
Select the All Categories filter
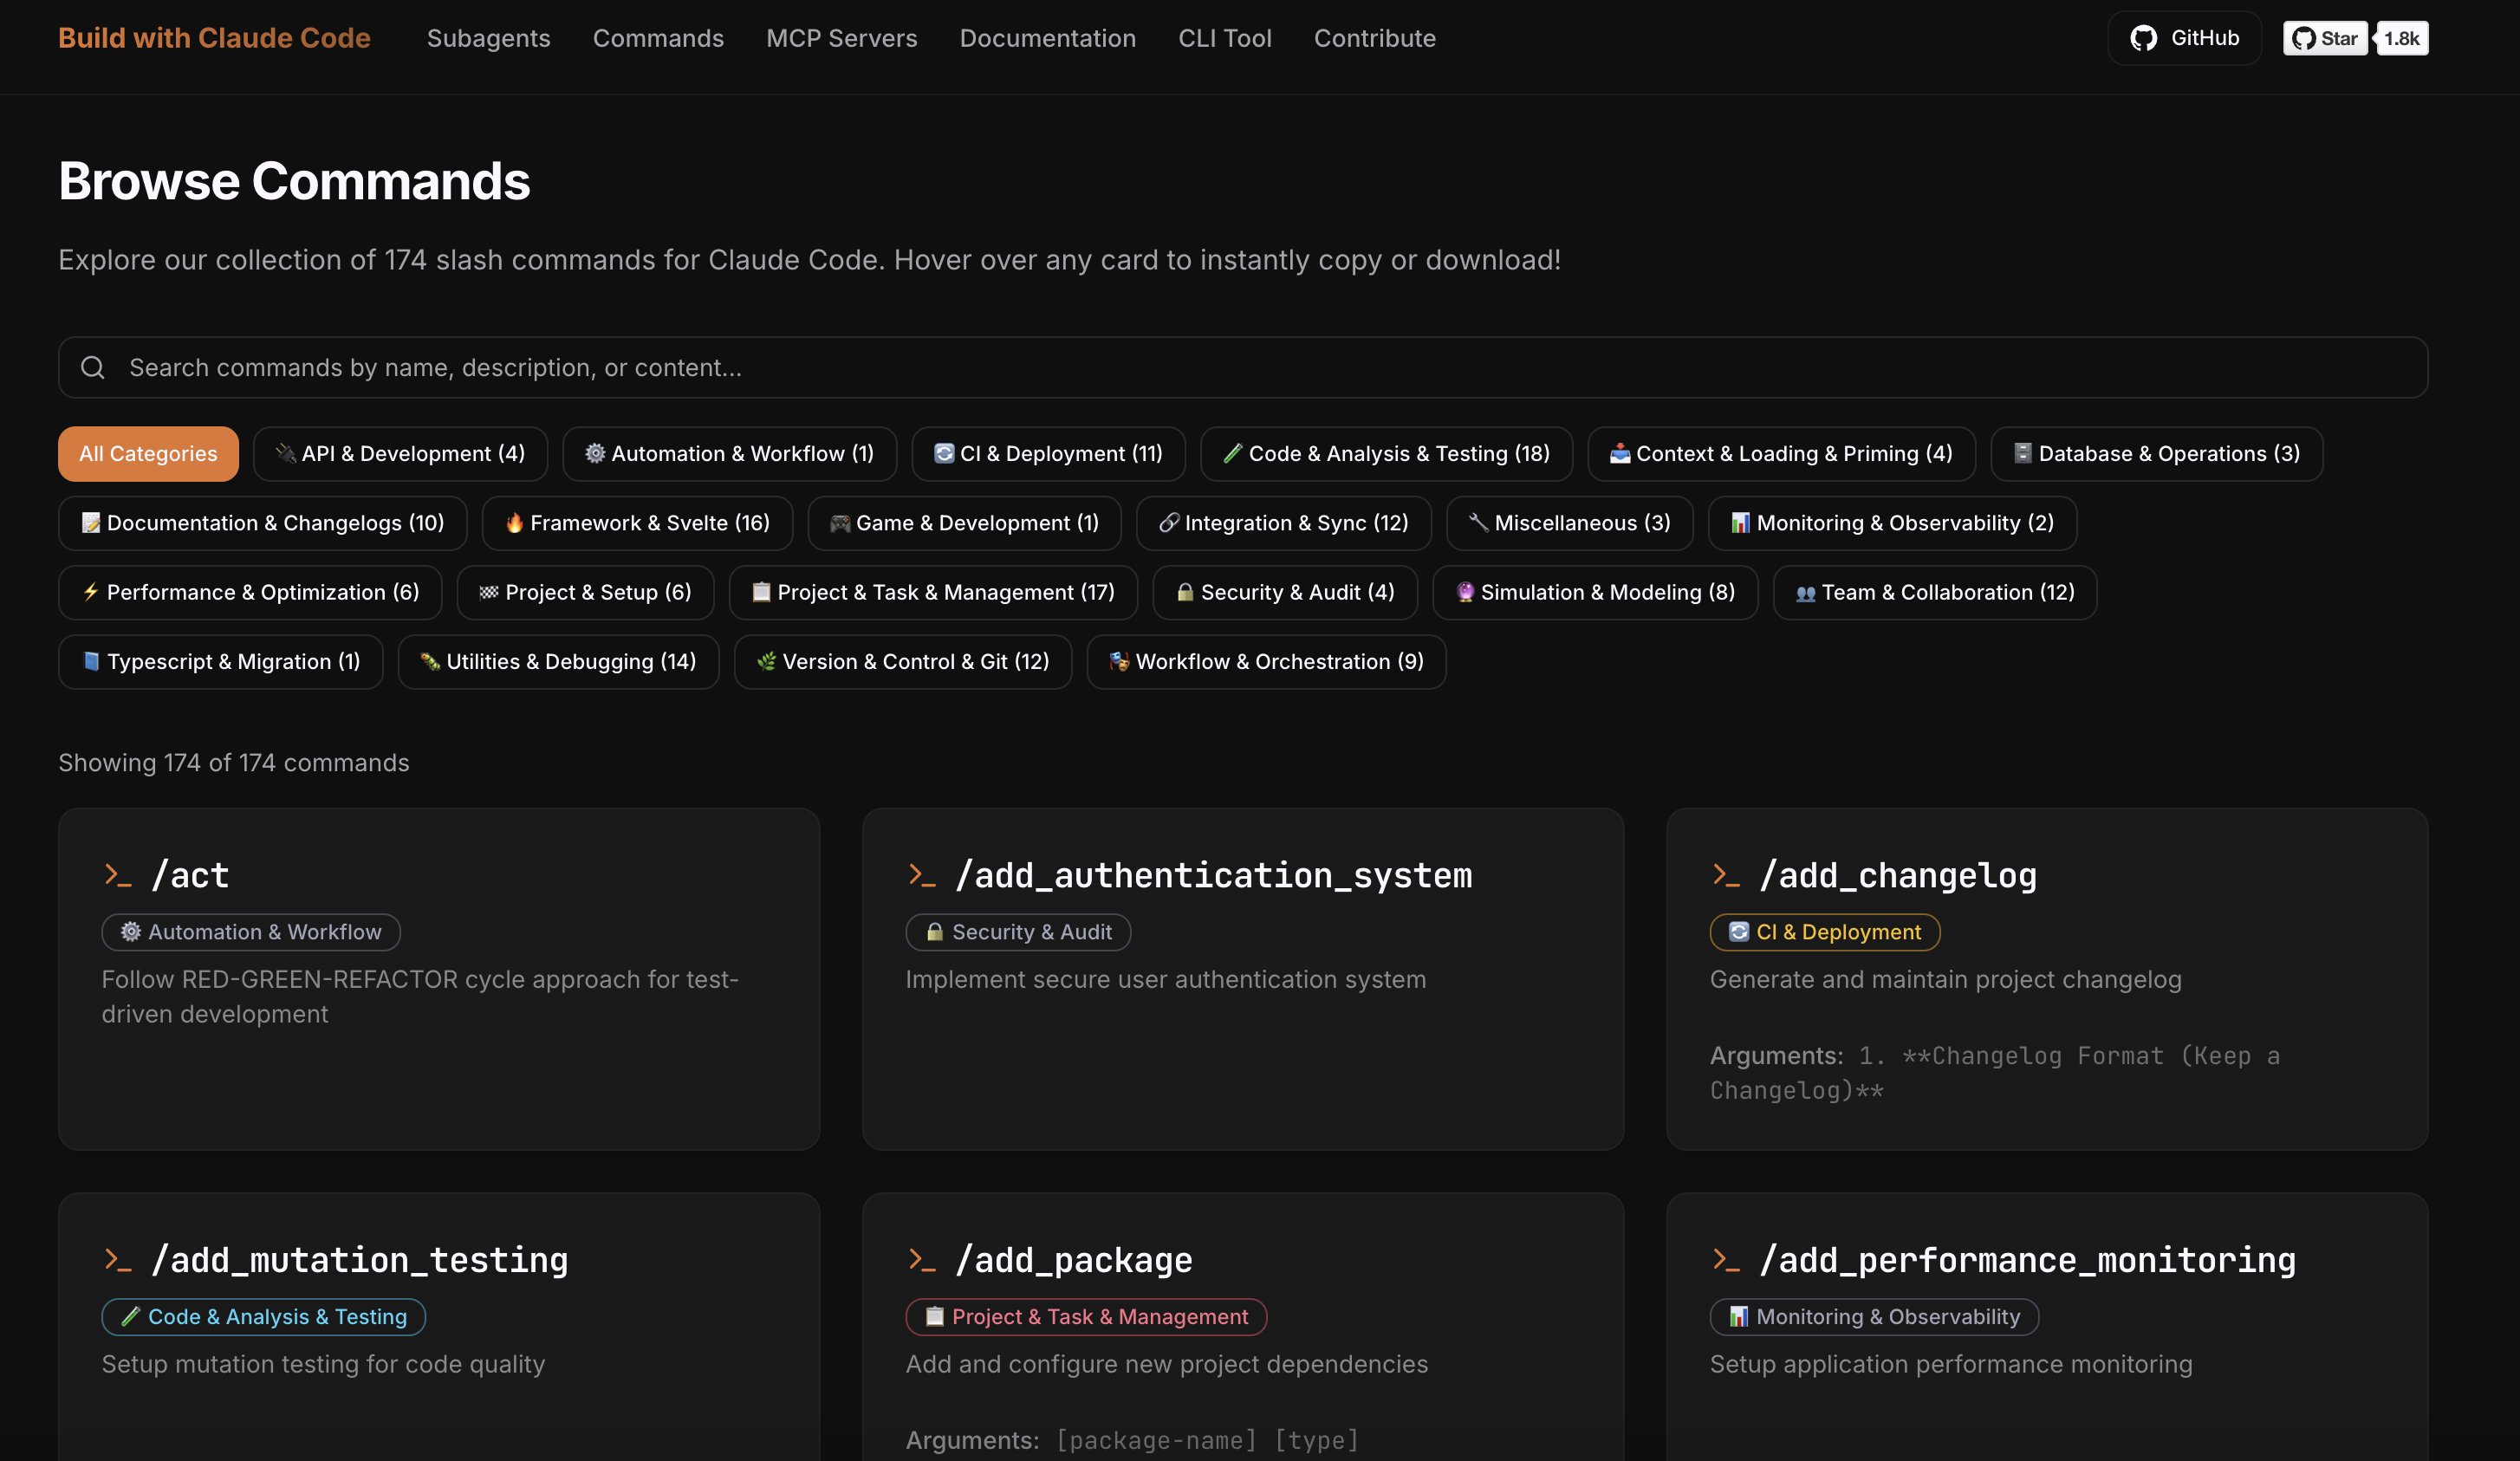click(148, 454)
